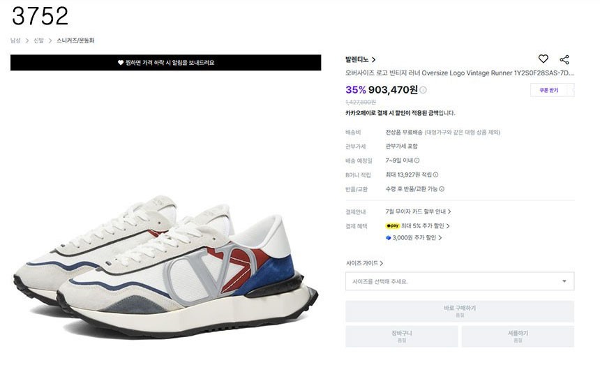Click the 선물하기 gift button
This screenshot has height=372, width=600.
pyautogui.click(x=518, y=336)
